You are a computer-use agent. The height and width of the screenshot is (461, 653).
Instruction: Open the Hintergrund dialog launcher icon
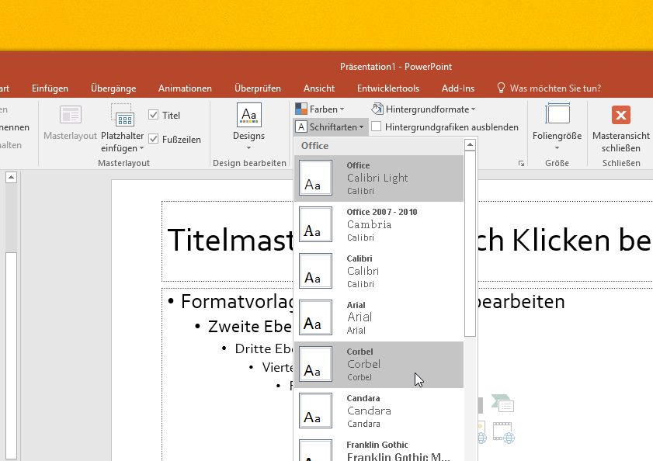521,163
